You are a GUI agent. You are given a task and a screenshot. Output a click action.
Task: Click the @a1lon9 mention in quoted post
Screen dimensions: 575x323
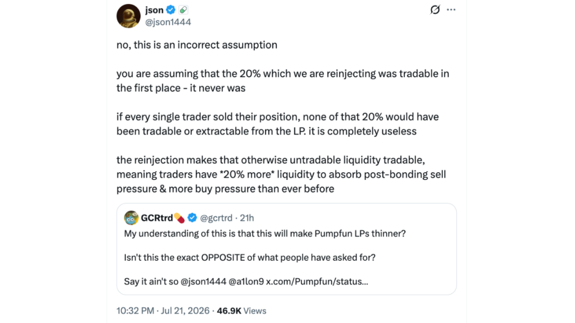(246, 282)
